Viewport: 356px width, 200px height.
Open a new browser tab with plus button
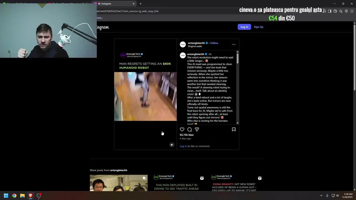tap(140, 4)
